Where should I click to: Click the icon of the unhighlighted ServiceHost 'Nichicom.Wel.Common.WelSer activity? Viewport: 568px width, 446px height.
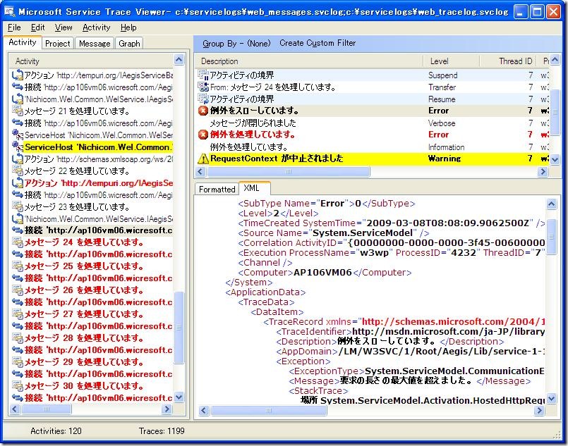point(18,135)
